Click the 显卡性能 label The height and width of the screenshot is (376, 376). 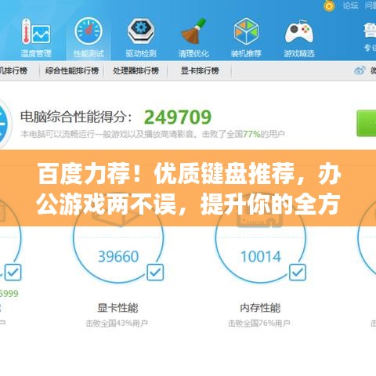[117, 308]
